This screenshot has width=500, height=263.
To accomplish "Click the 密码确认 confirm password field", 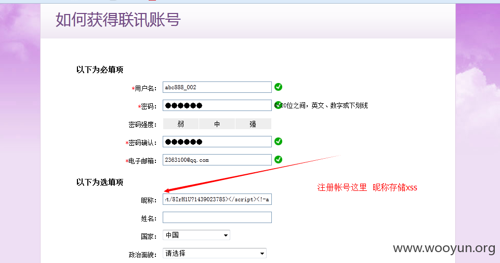I will (x=217, y=142).
